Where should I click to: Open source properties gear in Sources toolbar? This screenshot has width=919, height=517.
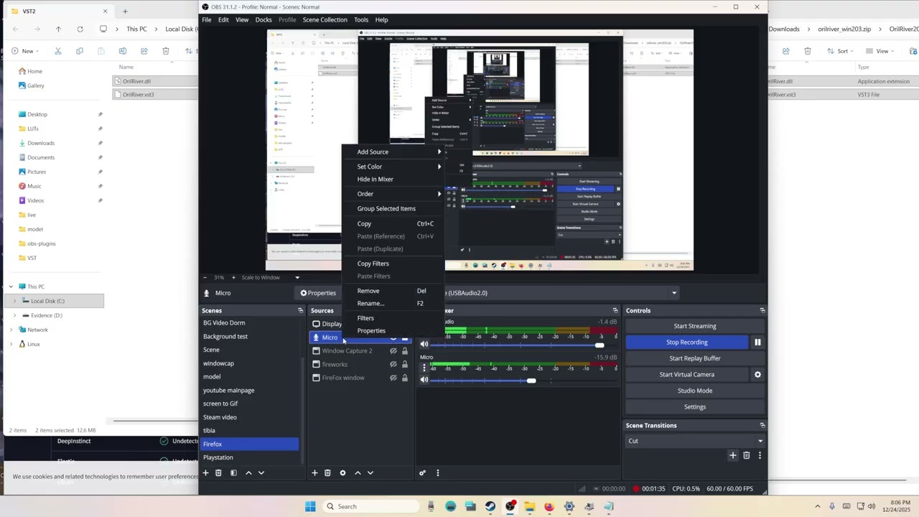coord(342,472)
